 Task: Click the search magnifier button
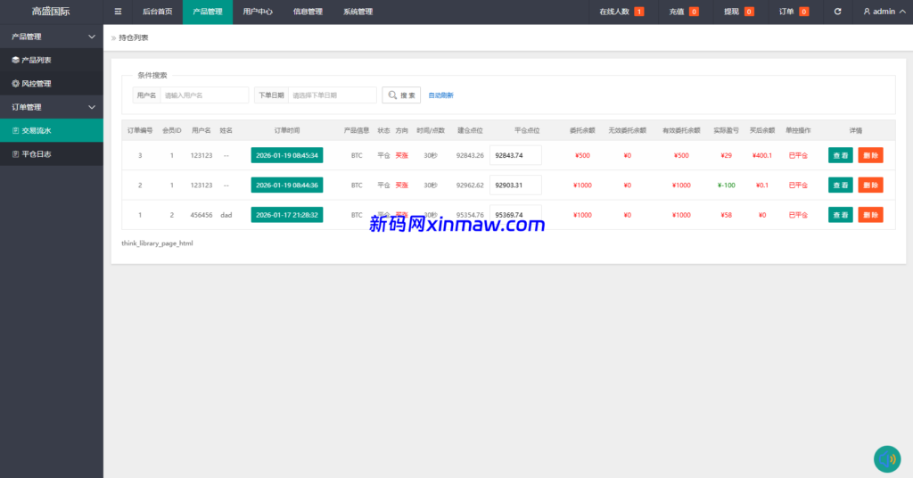click(401, 95)
